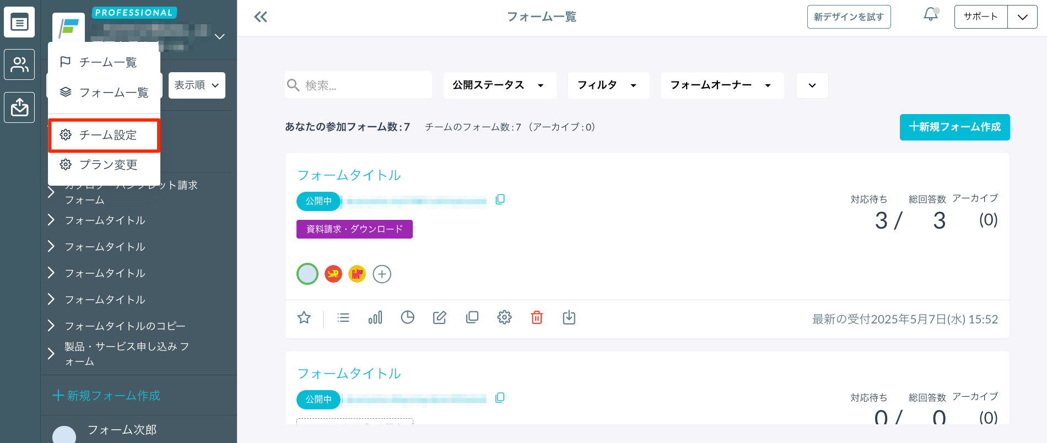Copy the first form's public URL
Viewport: 1047px width, 443px height.
[500, 199]
